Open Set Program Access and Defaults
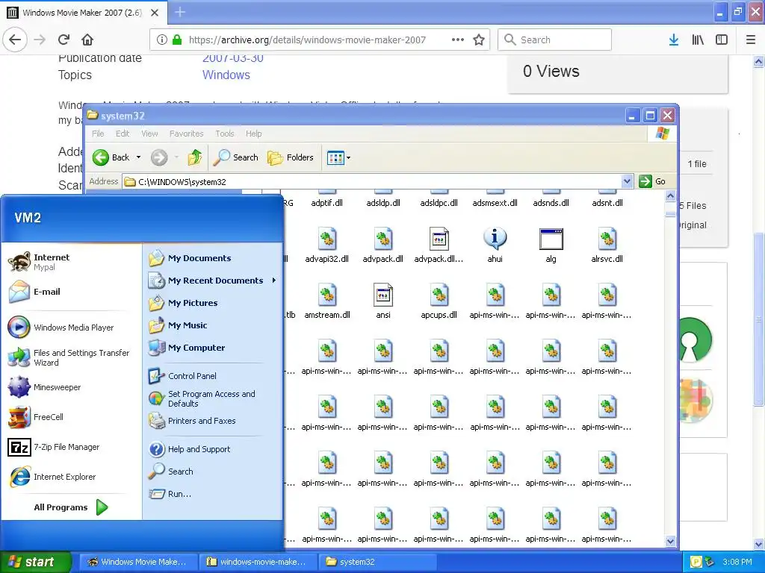 pyautogui.click(x=202, y=398)
